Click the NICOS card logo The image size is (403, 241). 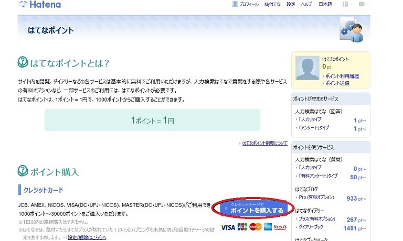click(x=280, y=227)
